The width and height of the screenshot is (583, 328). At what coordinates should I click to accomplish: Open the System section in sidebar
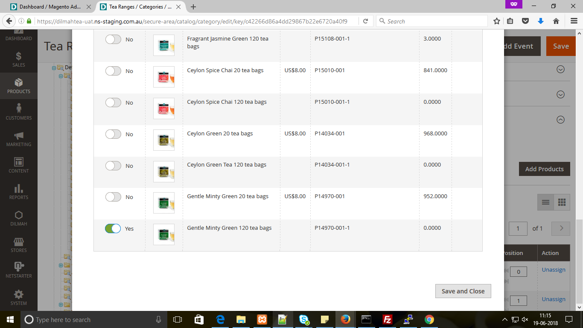point(18,297)
